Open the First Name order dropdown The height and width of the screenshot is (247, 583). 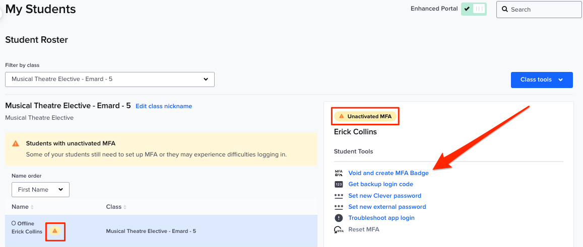tap(40, 190)
